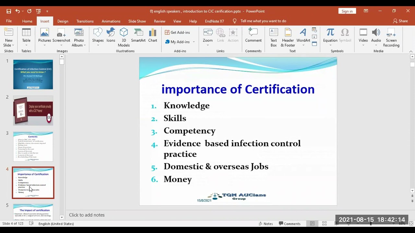Open Header & Footer dialog
This screenshot has height=233, width=415.
click(x=288, y=38)
